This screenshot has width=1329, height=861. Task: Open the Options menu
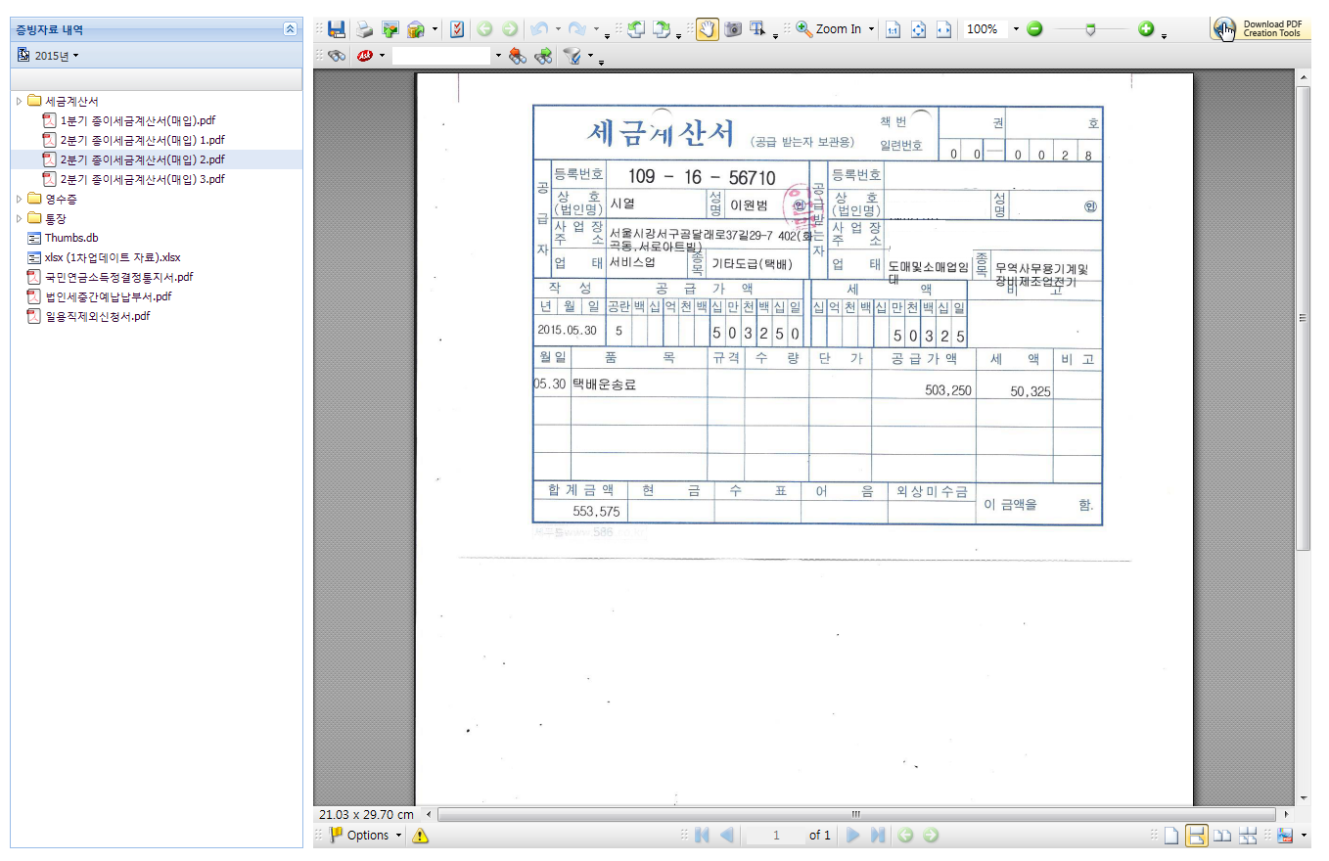pyautogui.click(x=367, y=836)
